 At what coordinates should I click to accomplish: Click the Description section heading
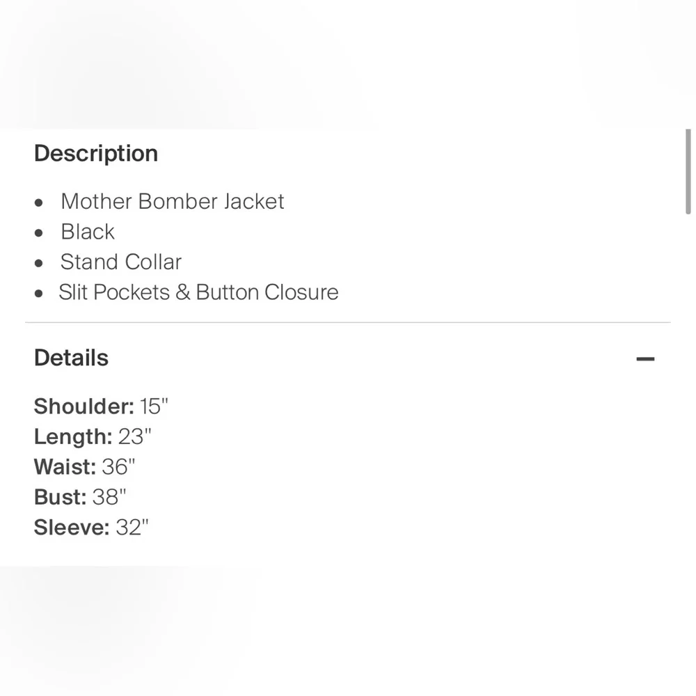[x=96, y=154]
